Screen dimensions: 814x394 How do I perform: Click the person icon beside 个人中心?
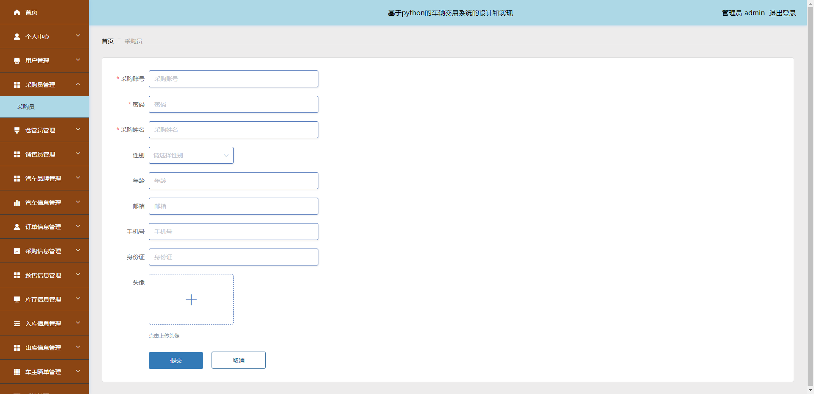click(x=17, y=36)
